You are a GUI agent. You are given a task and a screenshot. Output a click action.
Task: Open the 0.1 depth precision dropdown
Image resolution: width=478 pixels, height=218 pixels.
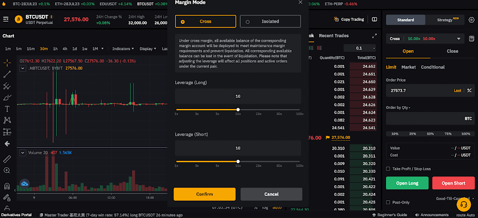[360, 48]
